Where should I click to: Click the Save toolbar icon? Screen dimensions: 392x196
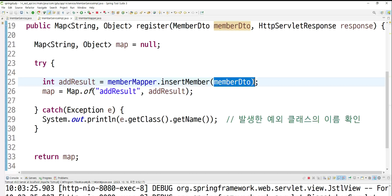point(11,13)
